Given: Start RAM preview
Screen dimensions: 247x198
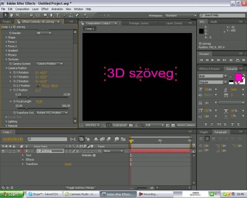Looking at the screenshot, I should pos(244,60).
